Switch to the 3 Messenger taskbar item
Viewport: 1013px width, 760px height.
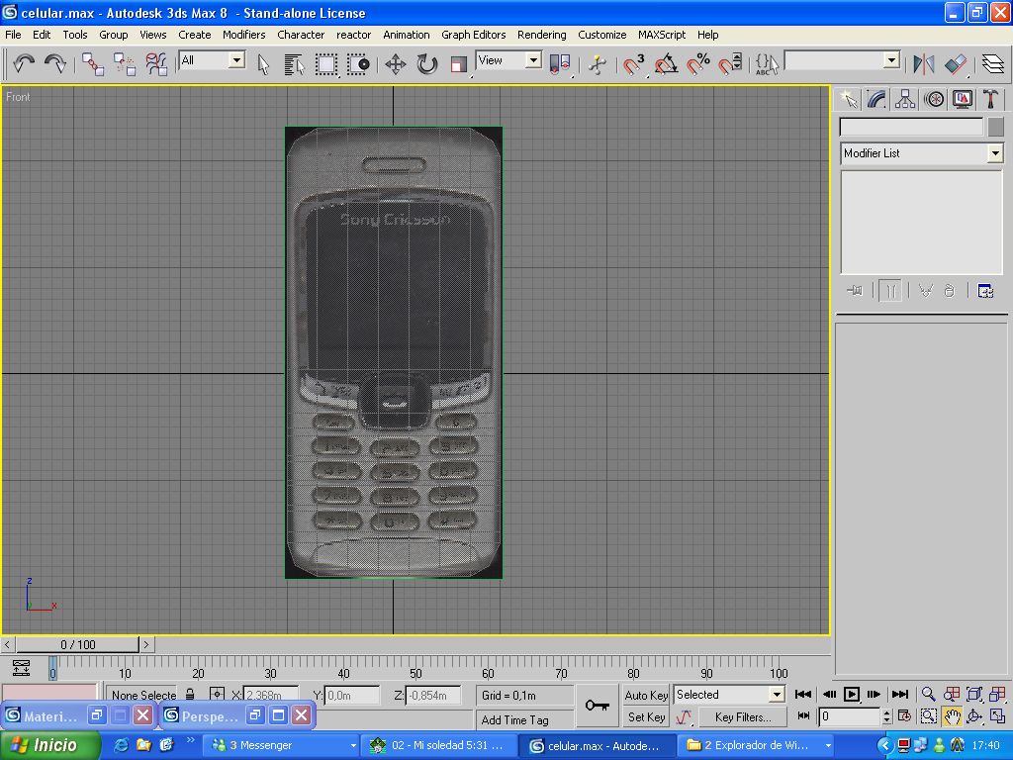pos(281,745)
